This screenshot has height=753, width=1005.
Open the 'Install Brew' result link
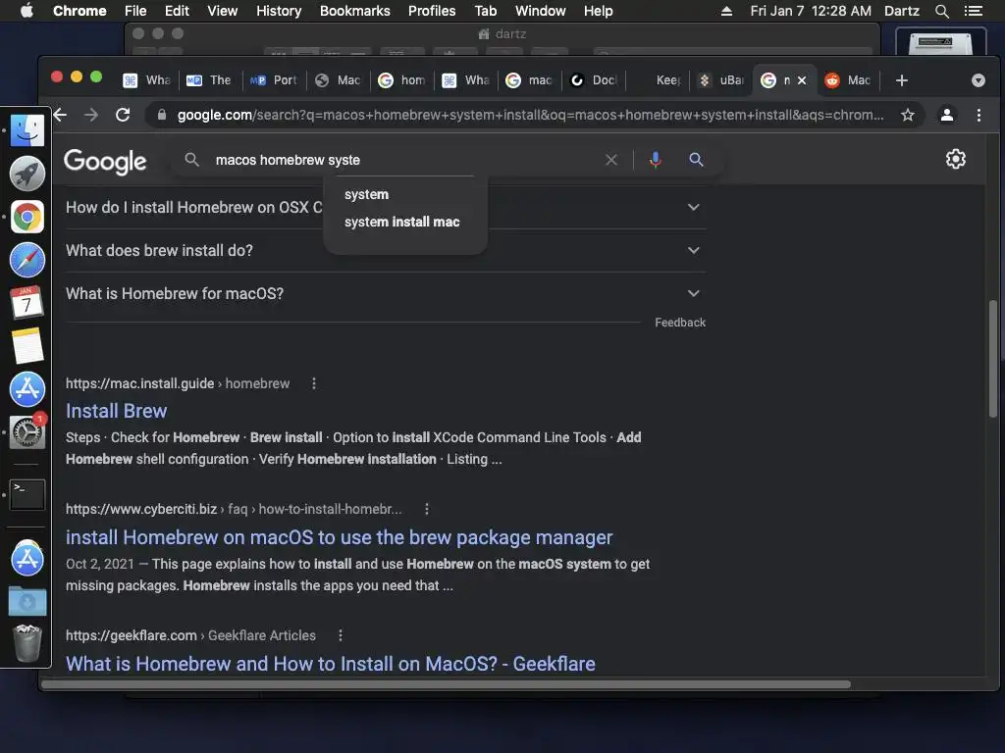[x=116, y=411]
